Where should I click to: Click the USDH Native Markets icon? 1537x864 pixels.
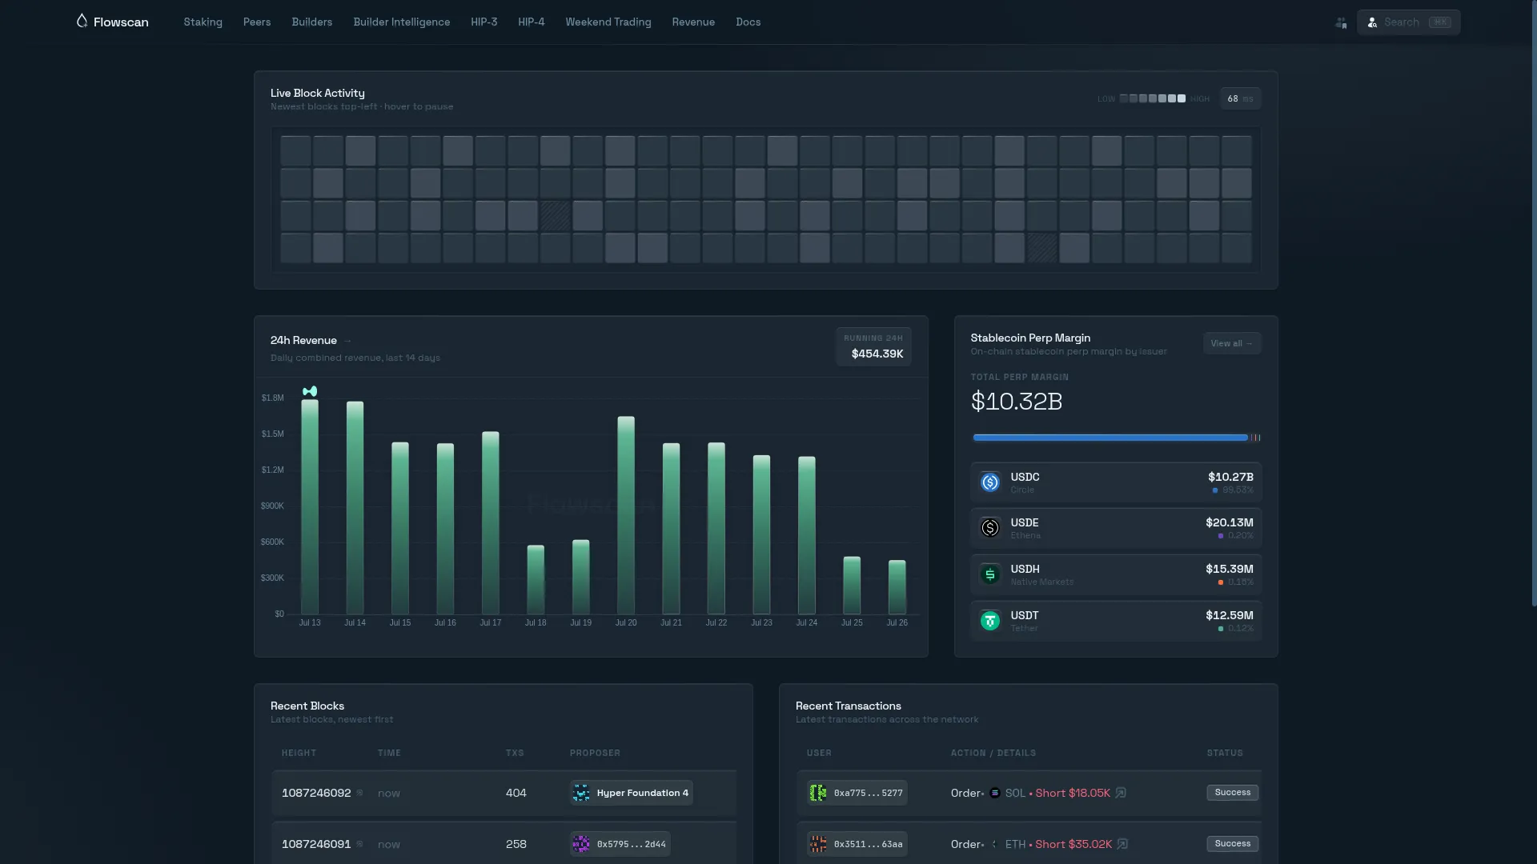tap(990, 574)
